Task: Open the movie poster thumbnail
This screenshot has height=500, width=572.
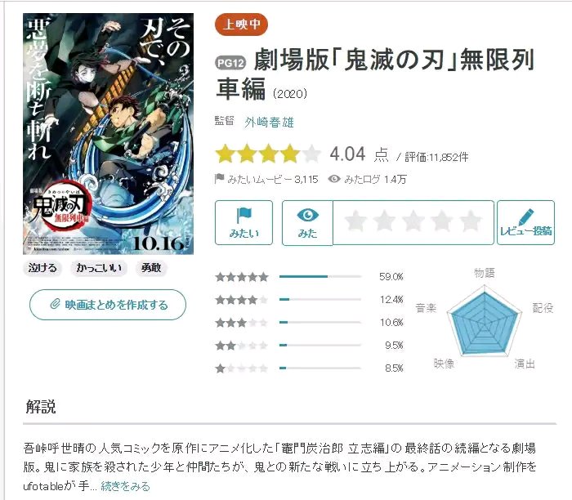Action: tap(109, 134)
